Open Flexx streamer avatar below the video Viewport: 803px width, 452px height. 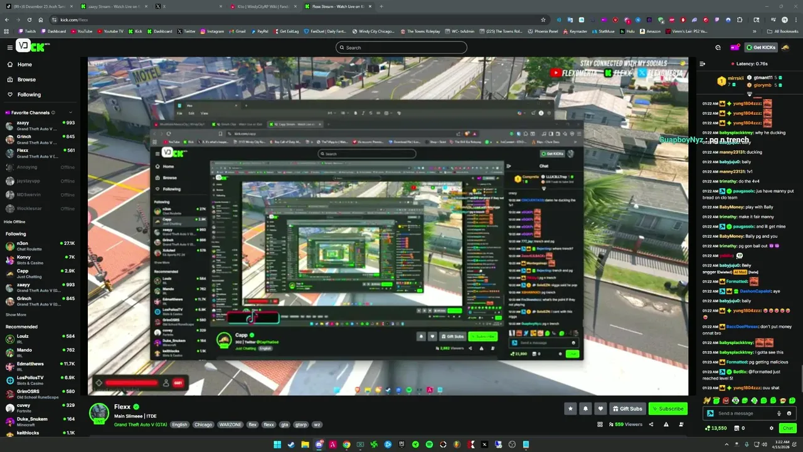99,413
